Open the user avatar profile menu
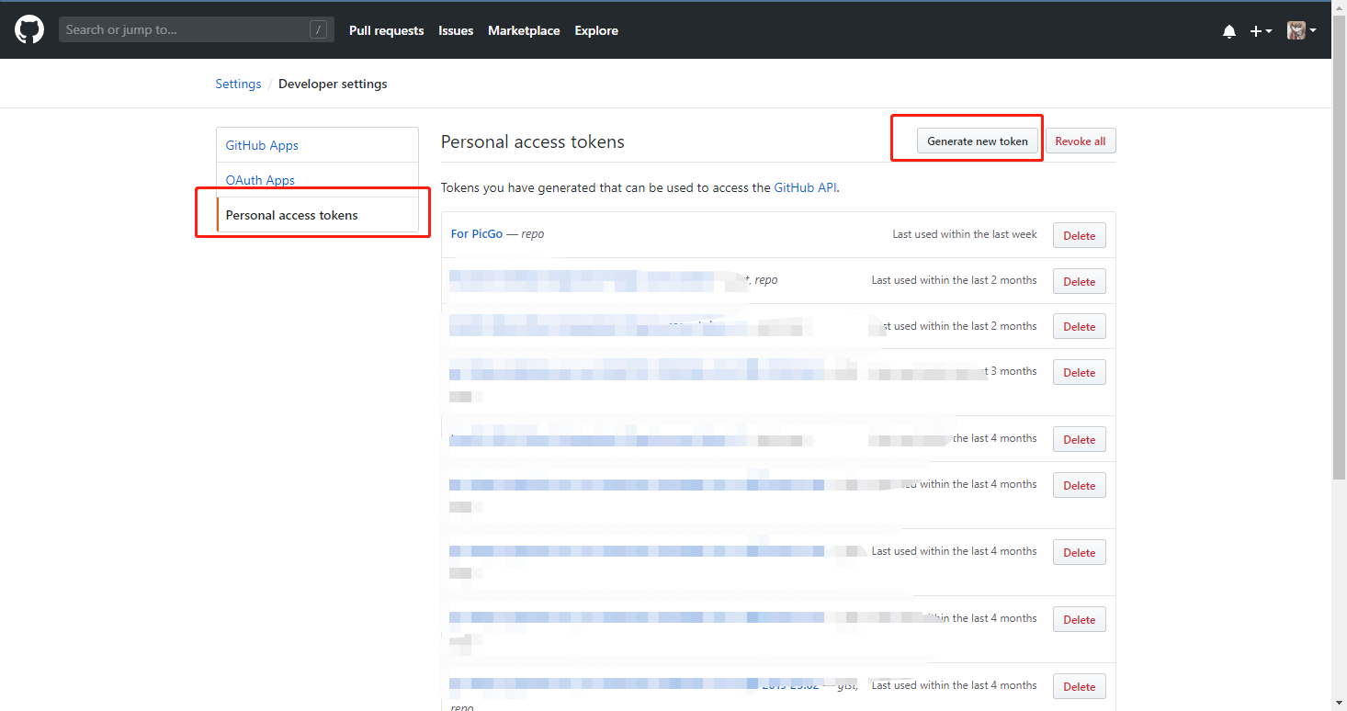This screenshot has height=711, width=1347. pos(1301,30)
